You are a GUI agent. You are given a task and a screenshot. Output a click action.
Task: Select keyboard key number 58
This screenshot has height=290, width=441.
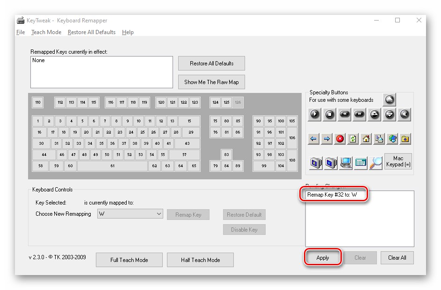click(x=41, y=166)
